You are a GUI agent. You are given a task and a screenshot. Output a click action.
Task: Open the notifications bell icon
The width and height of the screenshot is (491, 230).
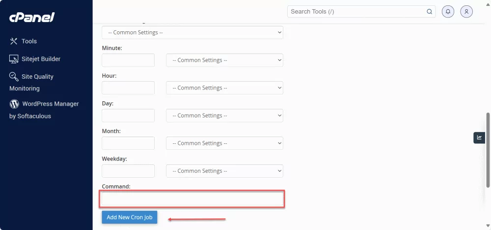(448, 12)
